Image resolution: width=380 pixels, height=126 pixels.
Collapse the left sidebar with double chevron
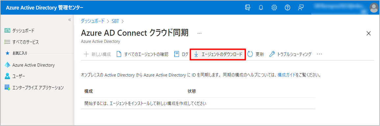pos(69,20)
